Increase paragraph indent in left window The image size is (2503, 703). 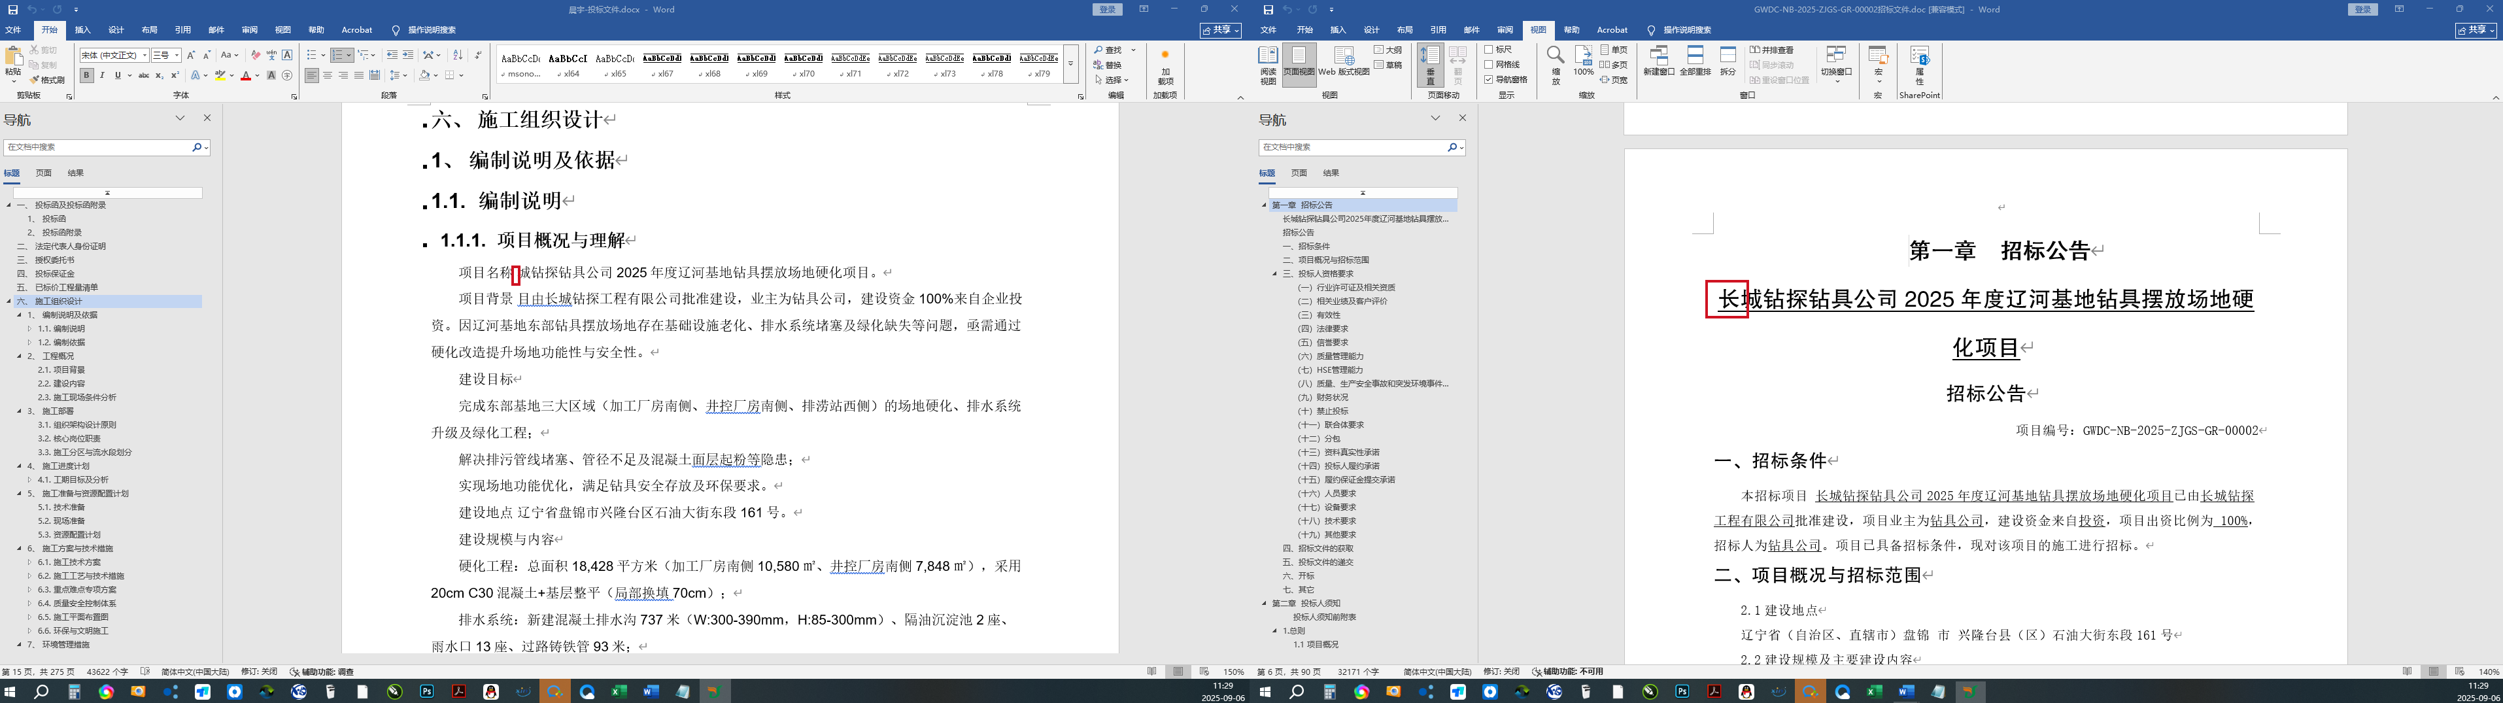[x=408, y=56]
